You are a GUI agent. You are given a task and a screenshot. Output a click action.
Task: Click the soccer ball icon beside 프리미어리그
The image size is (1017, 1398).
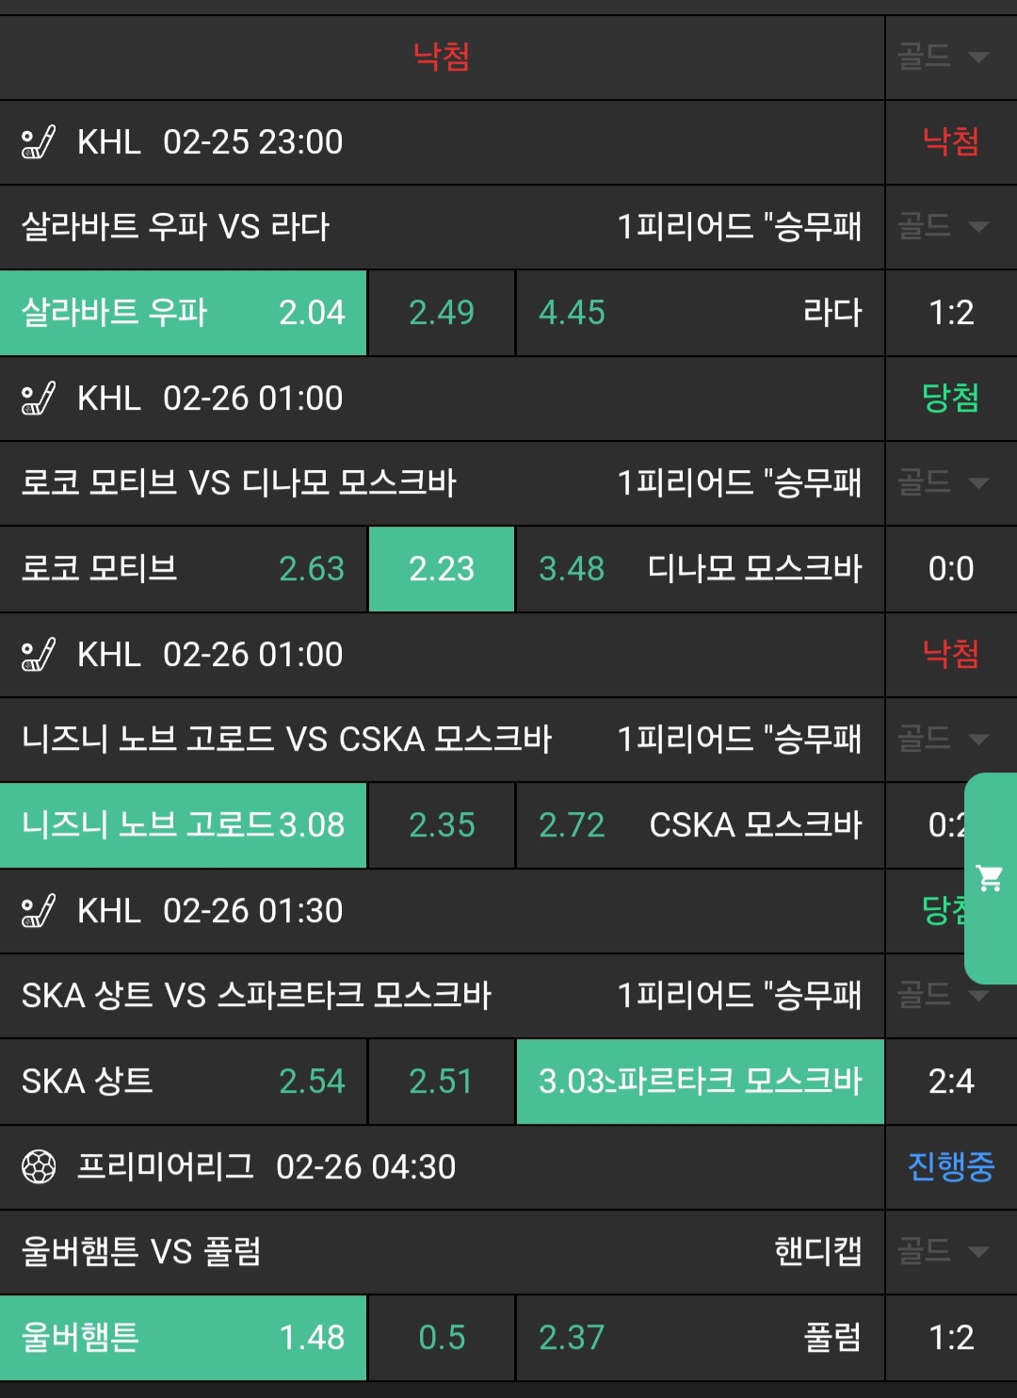click(39, 1167)
